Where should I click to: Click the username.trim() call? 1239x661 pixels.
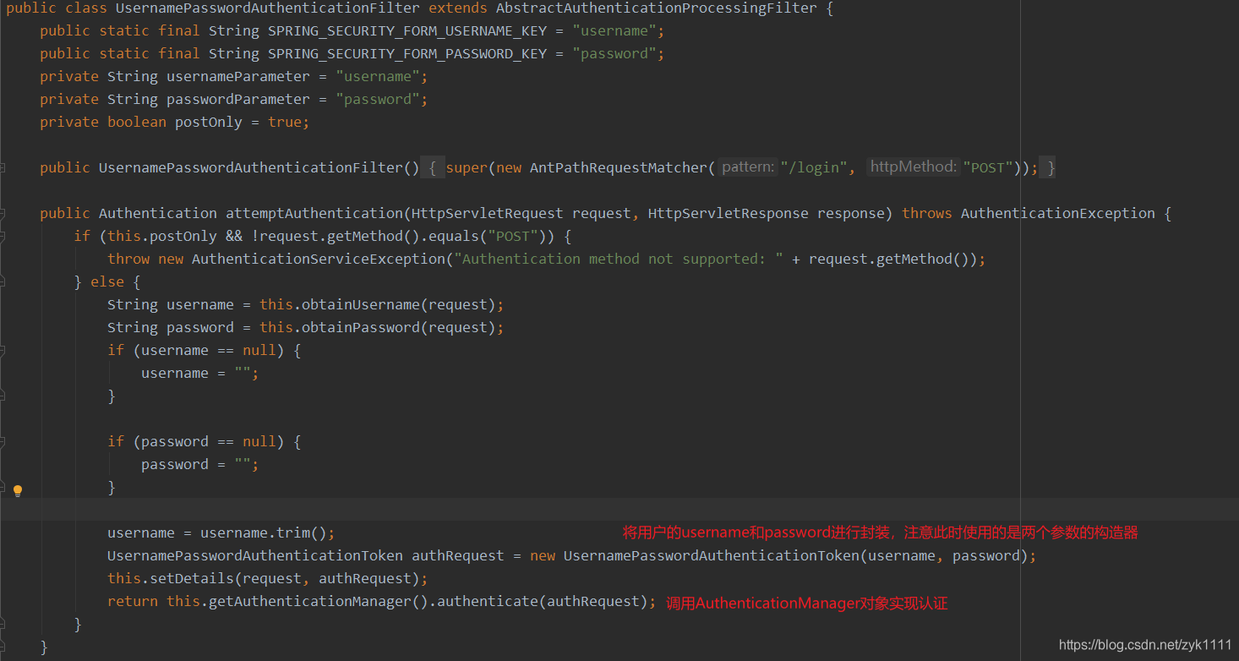[x=264, y=533]
